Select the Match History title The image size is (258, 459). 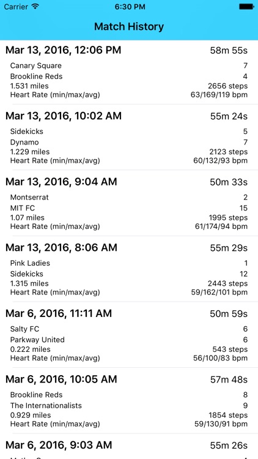coord(129,27)
